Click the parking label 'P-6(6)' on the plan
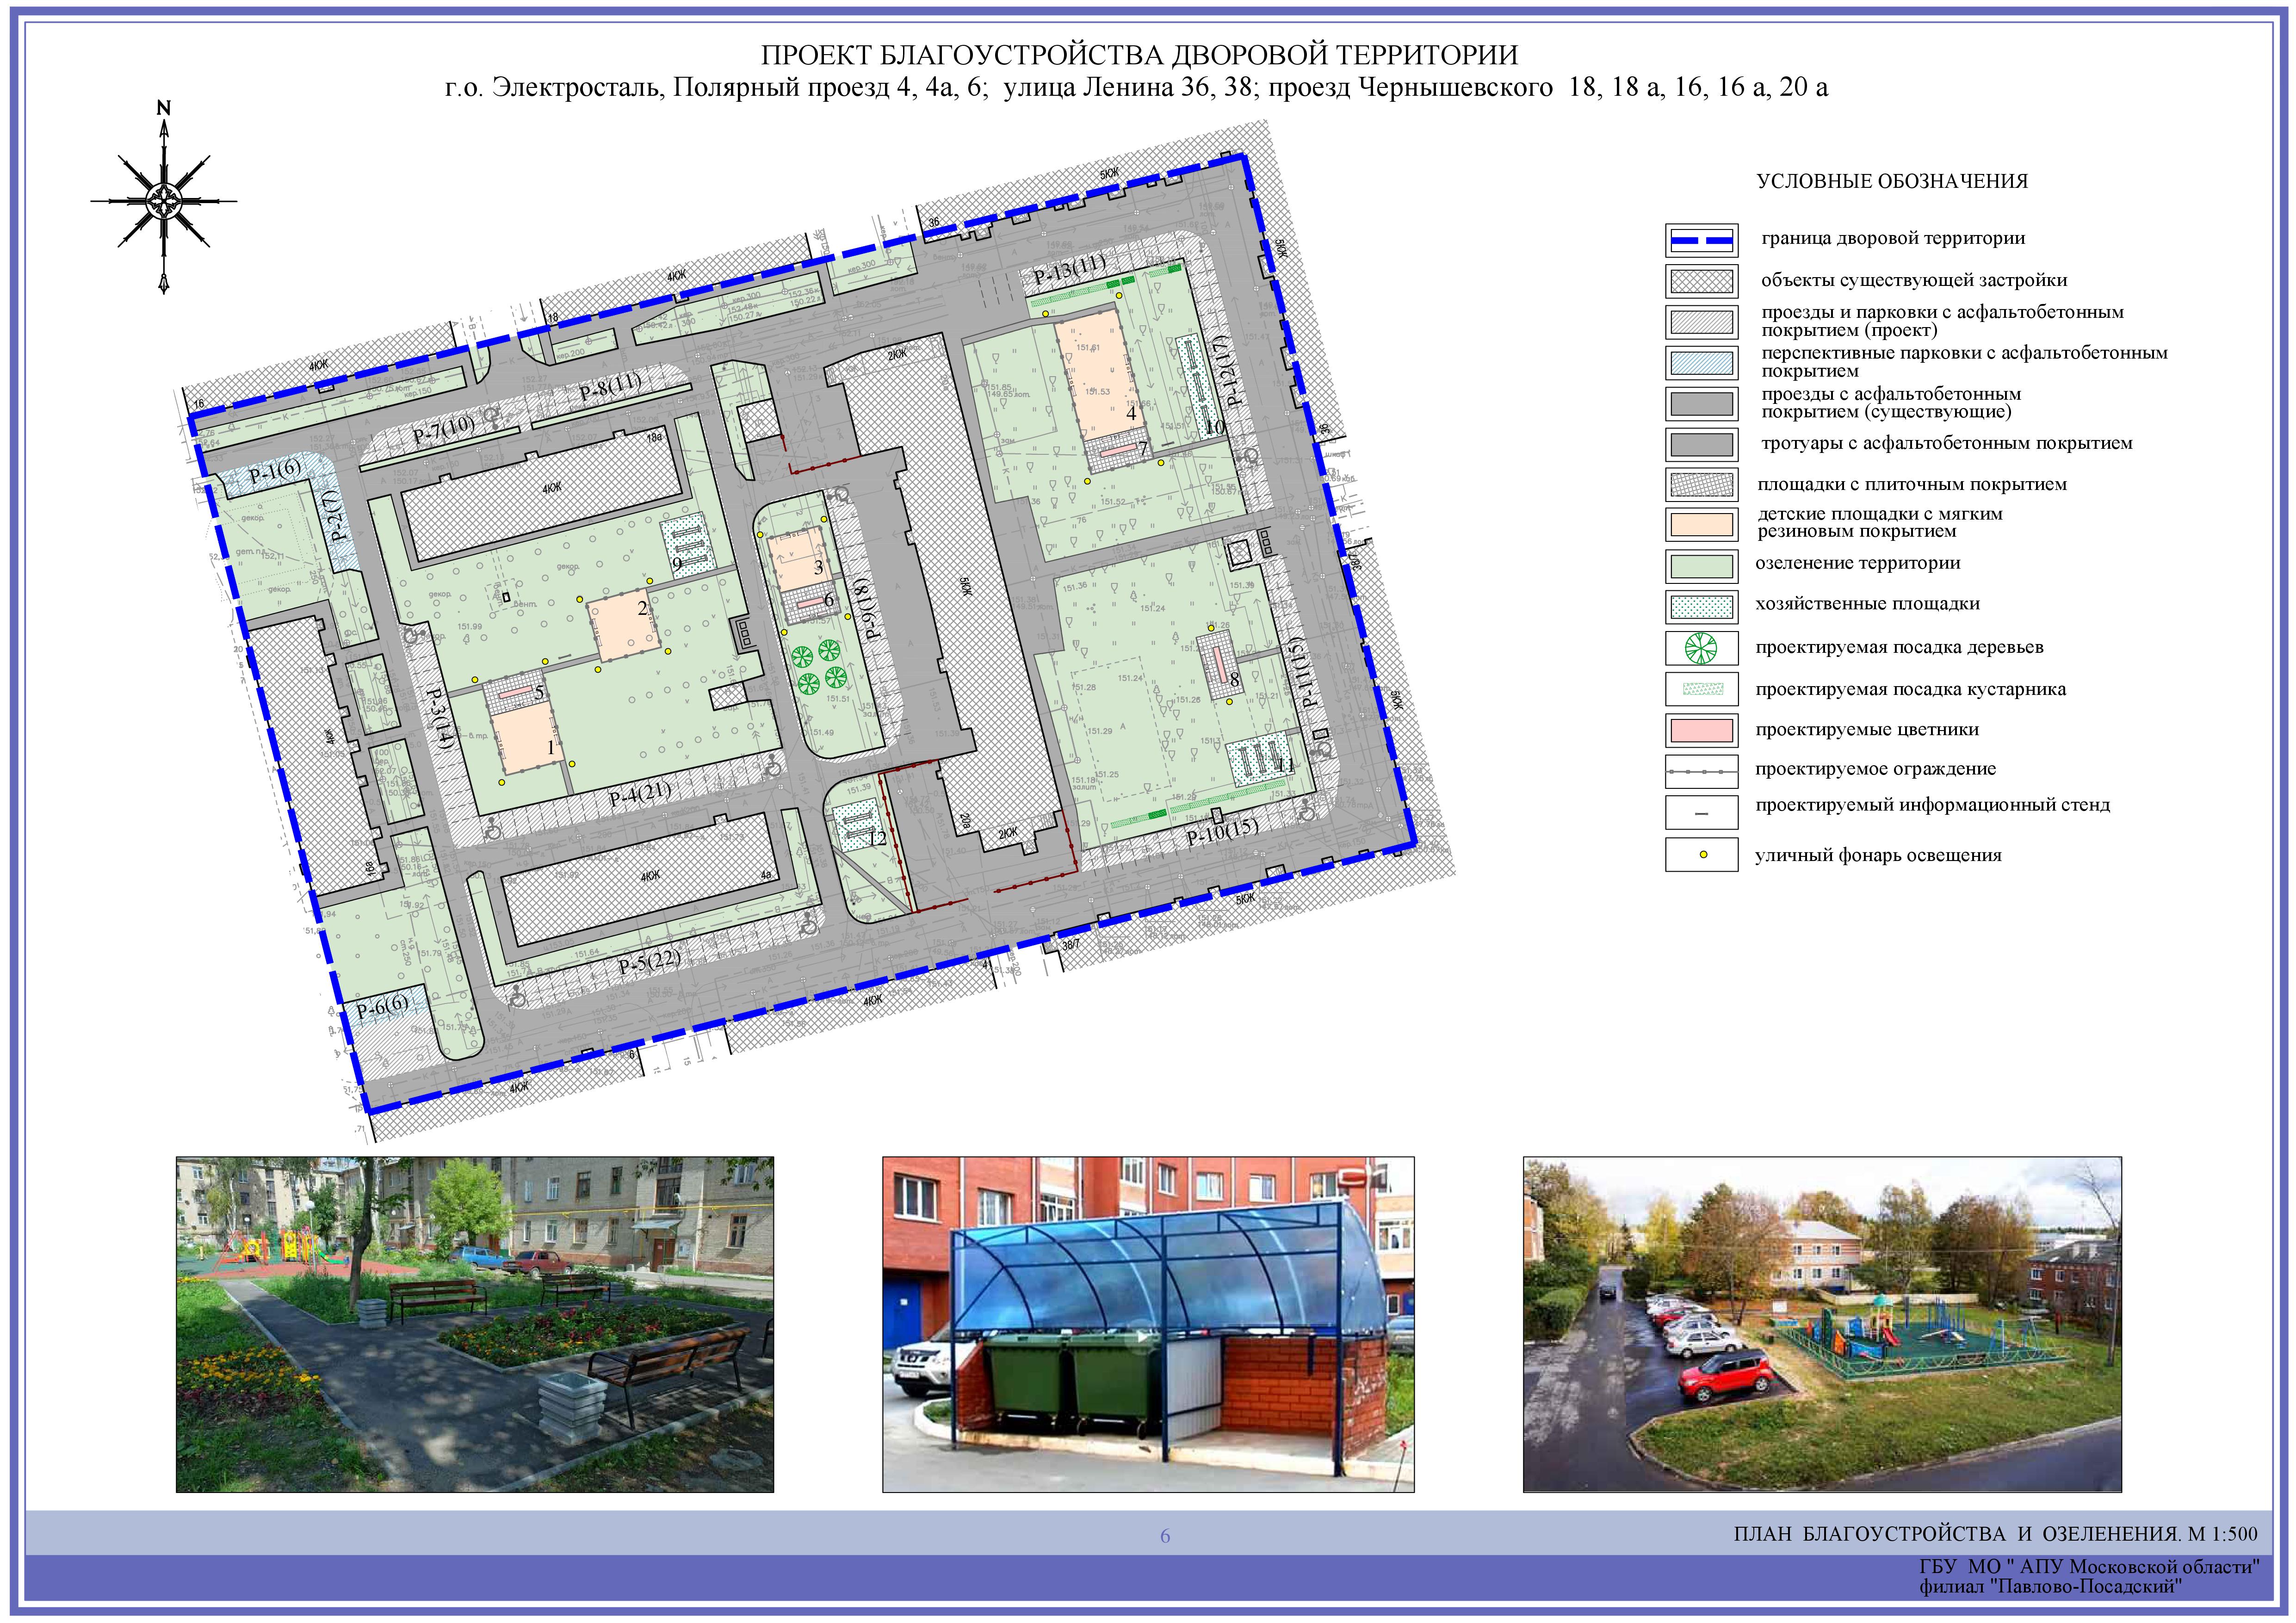 point(383,1006)
